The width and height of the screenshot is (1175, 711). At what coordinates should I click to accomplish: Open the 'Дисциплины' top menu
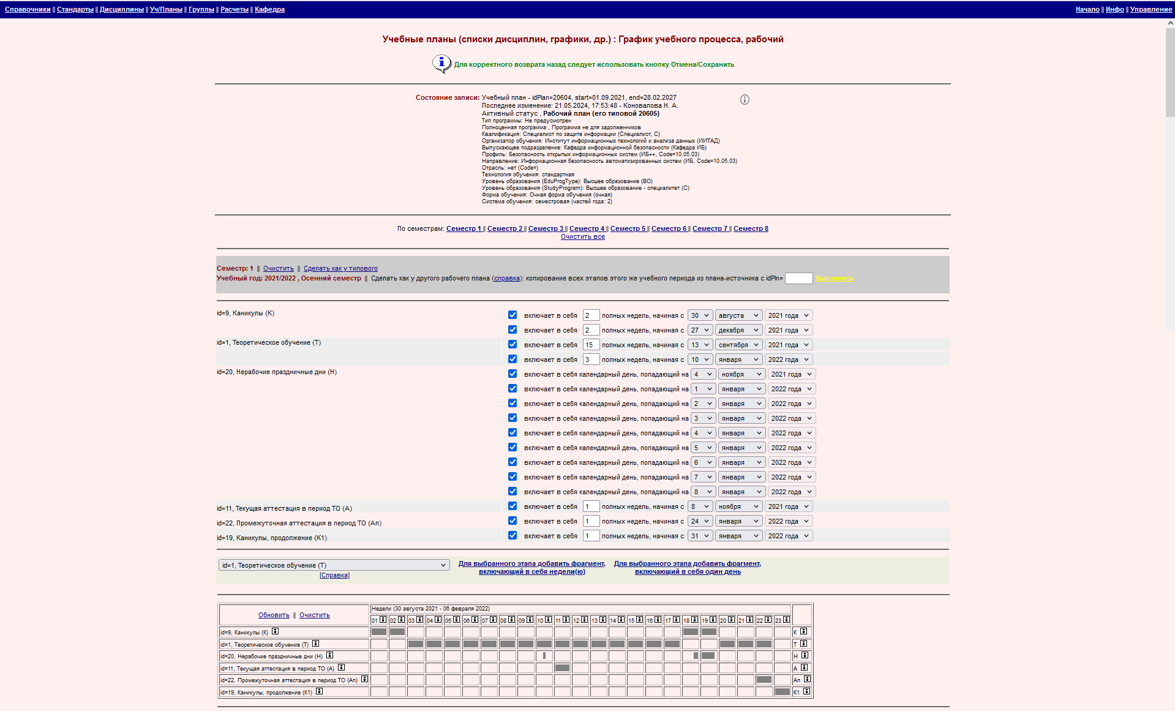click(121, 9)
